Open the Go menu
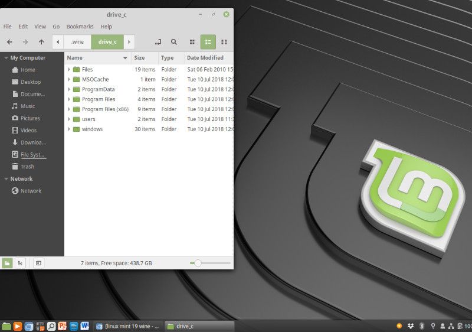The height and width of the screenshot is (332, 472). (56, 27)
